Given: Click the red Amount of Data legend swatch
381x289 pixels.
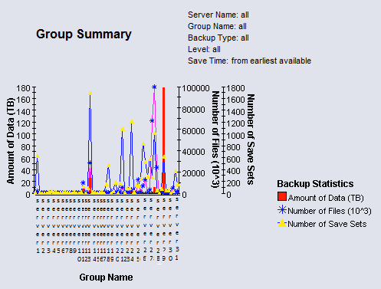Looking at the screenshot, I should 282,196.
